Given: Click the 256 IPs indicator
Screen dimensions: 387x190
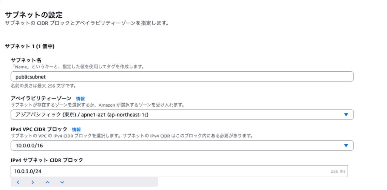Looking at the screenshot, I should pos(337,171).
